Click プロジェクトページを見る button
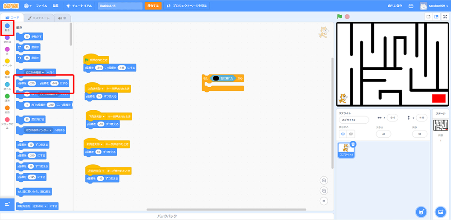The height and width of the screenshot is (220, 451). point(187,6)
